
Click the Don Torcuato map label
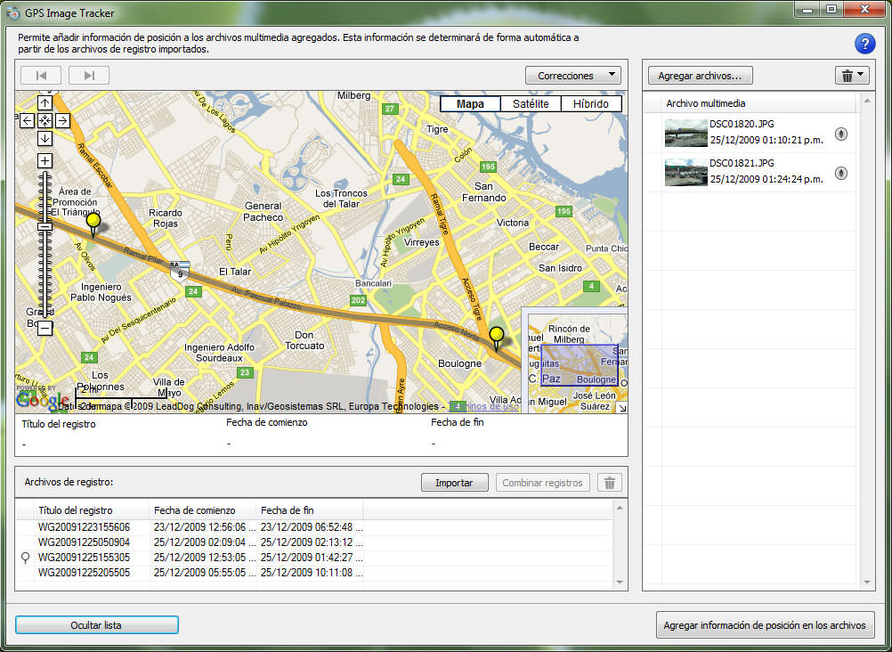(304, 340)
